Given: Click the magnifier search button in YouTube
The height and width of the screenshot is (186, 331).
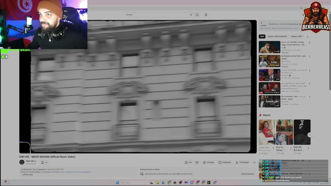Looking at the screenshot, I should tap(197, 15).
